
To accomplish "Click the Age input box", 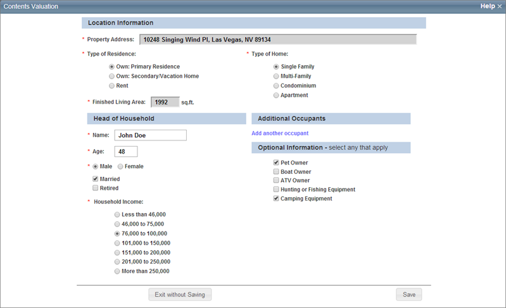I will [x=125, y=152].
